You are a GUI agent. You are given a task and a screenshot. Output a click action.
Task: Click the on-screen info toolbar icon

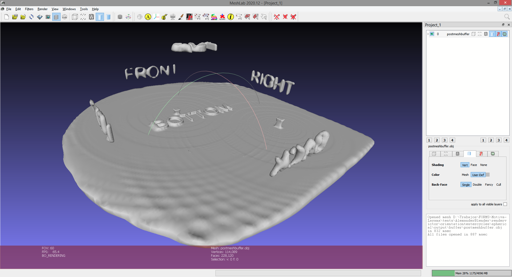(x=230, y=17)
